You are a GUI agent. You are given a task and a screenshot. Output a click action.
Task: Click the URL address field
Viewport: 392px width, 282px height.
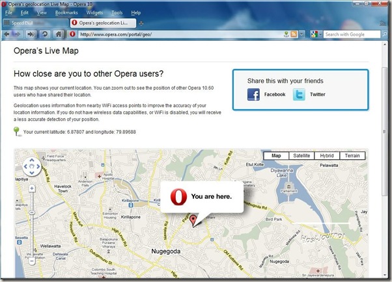click(x=180, y=34)
